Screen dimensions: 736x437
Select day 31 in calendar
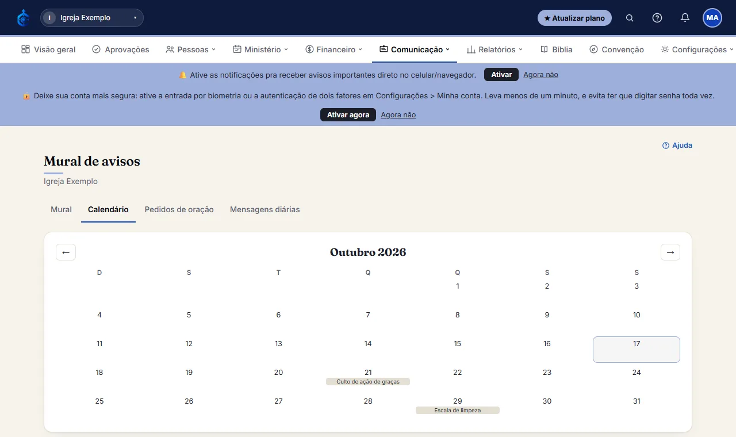637,401
